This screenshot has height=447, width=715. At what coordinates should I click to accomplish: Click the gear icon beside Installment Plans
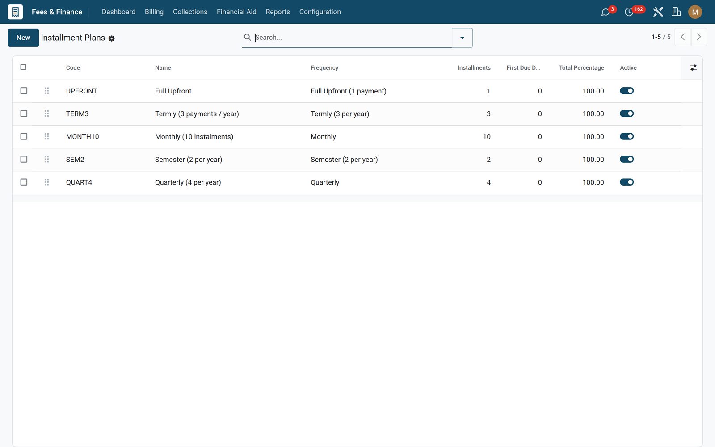[112, 38]
